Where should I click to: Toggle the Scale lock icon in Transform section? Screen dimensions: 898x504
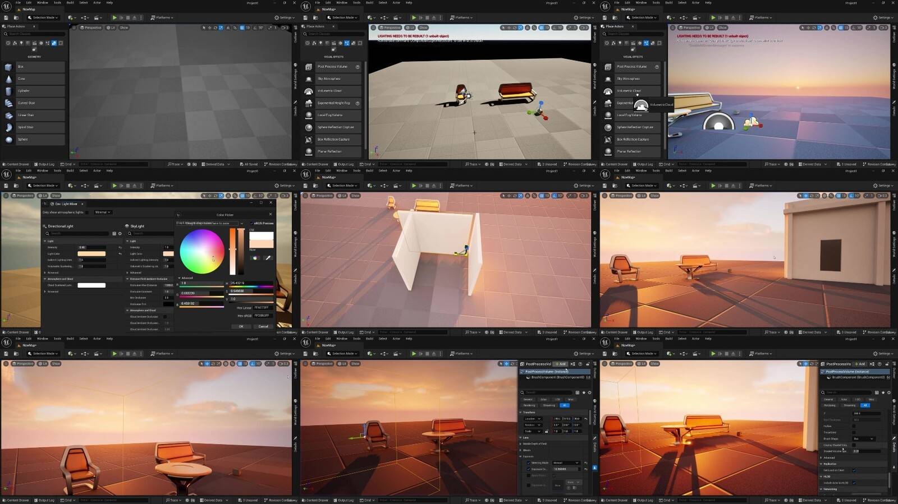click(x=547, y=431)
